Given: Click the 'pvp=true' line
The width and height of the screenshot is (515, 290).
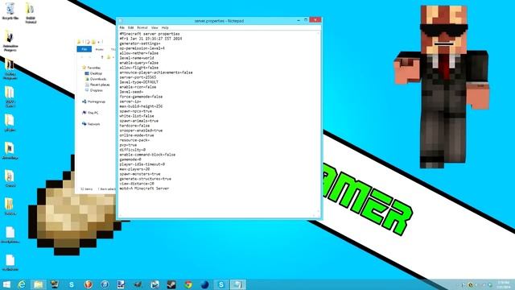Looking at the screenshot, I should (128, 145).
